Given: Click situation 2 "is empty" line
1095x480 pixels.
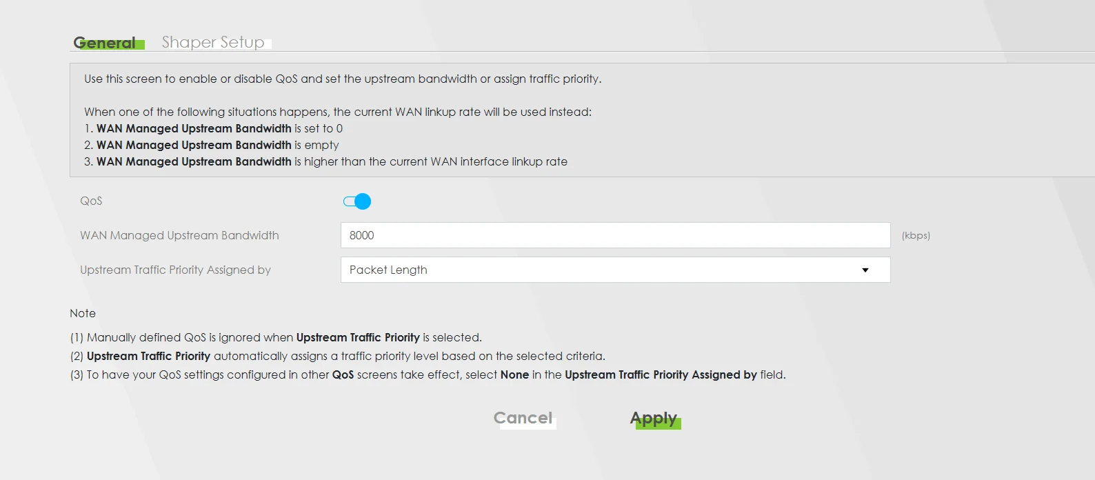Looking at the screenshot, I should [x=212, y=146].
